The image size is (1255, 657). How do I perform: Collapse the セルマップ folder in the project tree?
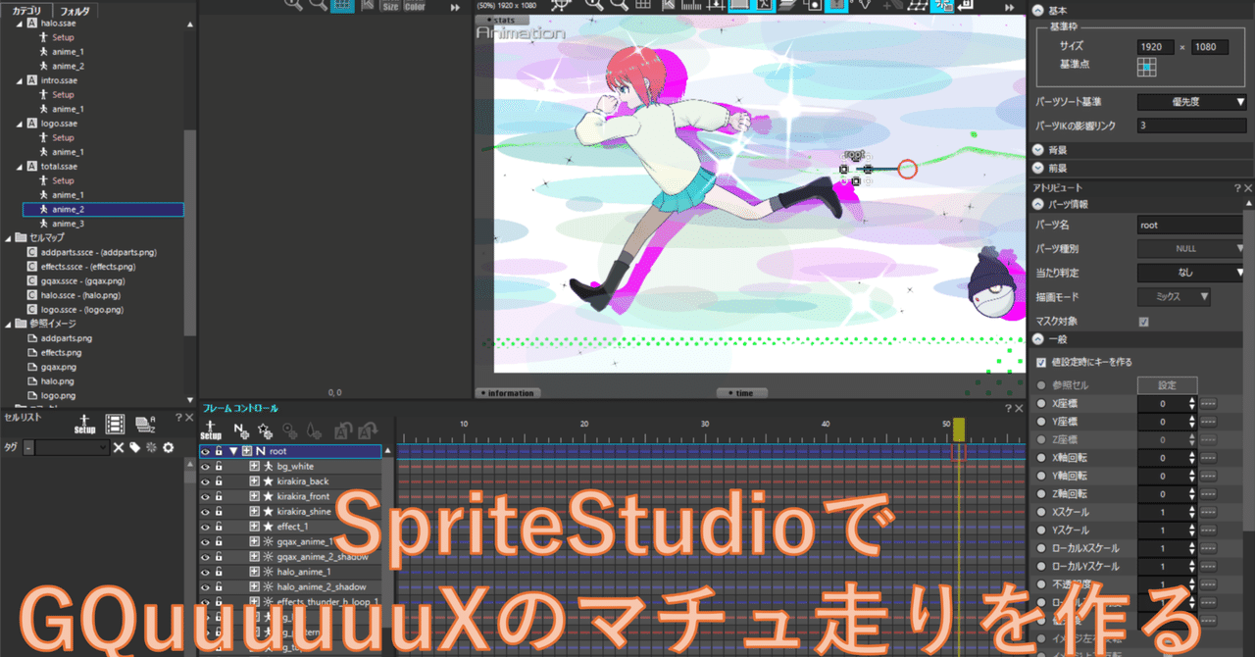pos(8,238)
